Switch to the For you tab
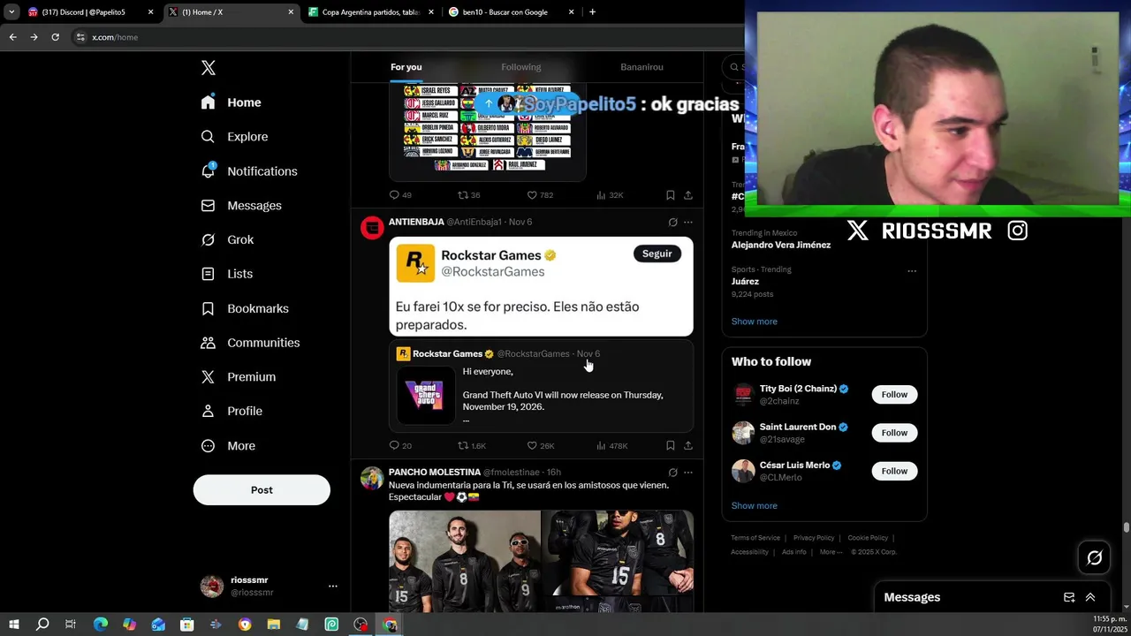 tap(406, 67)
